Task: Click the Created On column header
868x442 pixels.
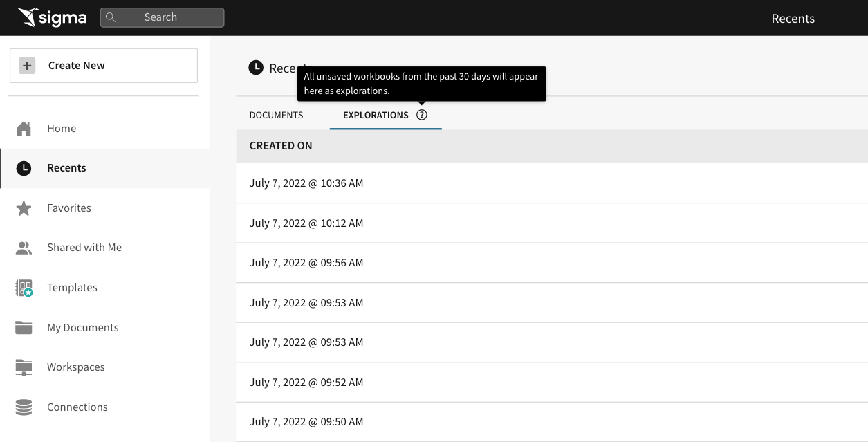Action: click(x=281, y=146)
